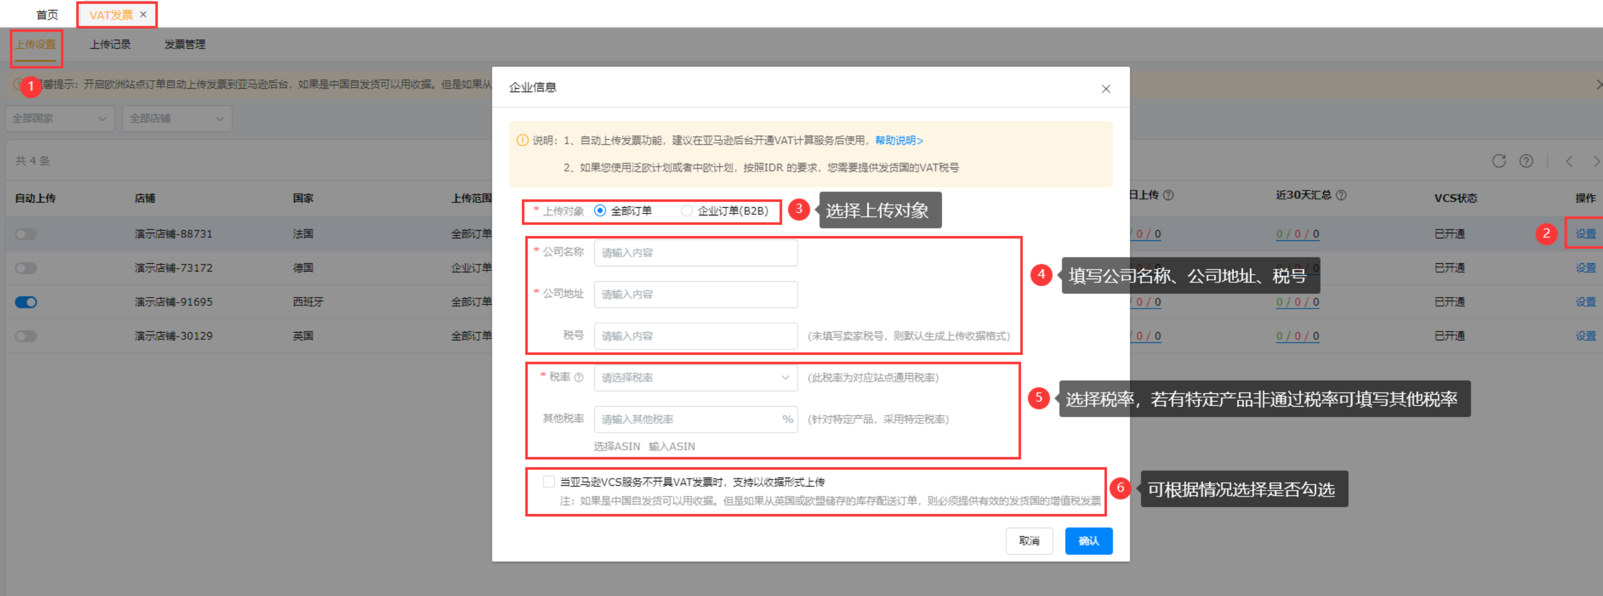Close the 企业信息 dialog with X icon

1105,89
